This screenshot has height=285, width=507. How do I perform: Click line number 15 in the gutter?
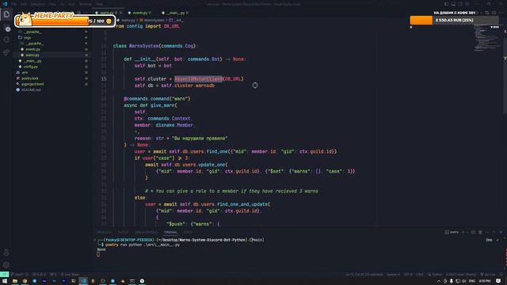(104, 79)
